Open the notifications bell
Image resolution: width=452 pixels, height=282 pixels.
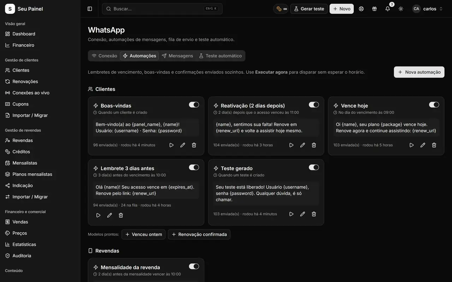(x=388, y=9)
